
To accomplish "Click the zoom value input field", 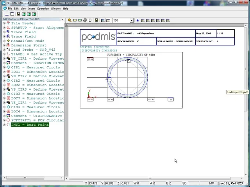I will pyautogui.click(x=121, y=20).
